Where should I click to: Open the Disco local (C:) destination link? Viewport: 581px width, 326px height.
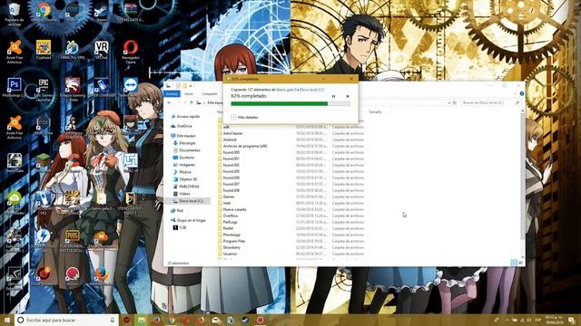[311, 90]
